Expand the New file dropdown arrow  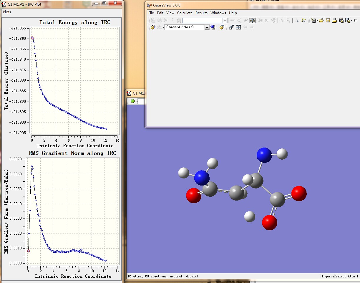tap(317, 21)
